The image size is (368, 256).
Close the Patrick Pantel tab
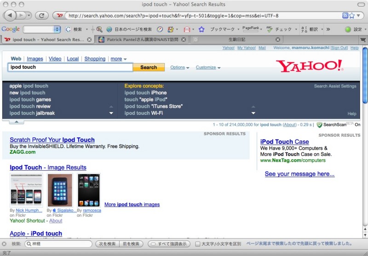tap(184, 40)
